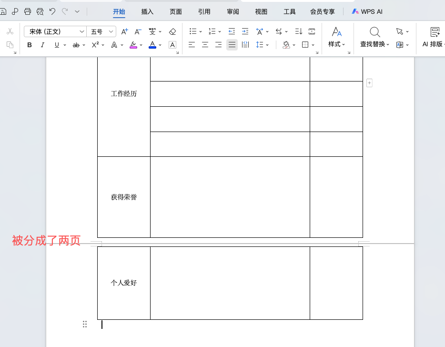Toggle show/hide paragraph marks icon

tap(312, 31)
